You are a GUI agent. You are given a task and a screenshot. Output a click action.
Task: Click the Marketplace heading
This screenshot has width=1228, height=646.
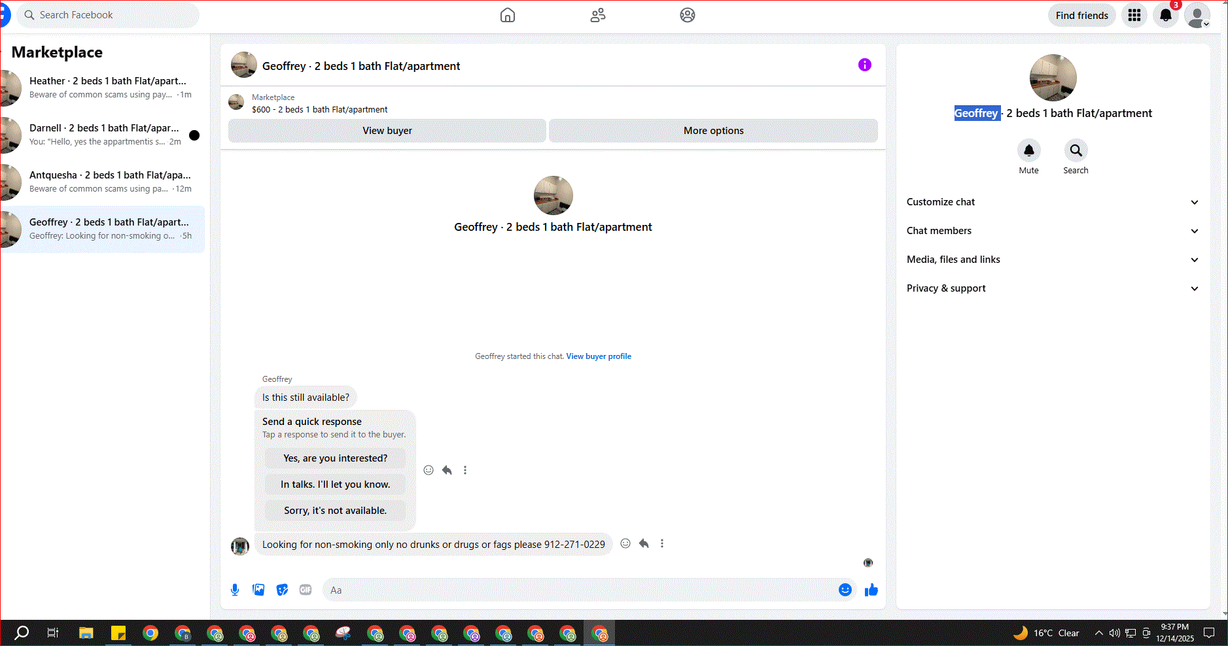tap(57, 52)
